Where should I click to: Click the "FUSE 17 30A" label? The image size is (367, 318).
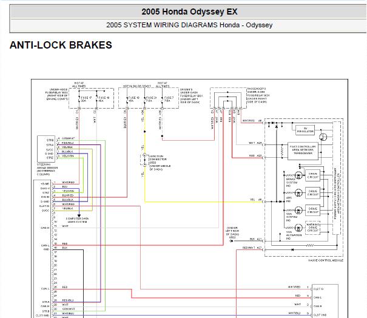coord(86,99)
